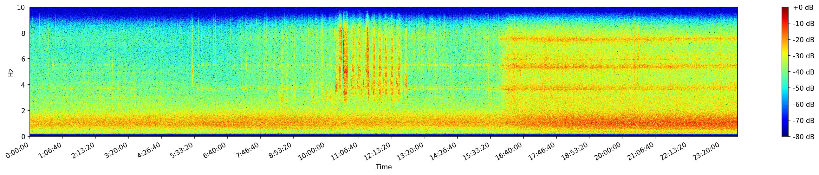Screen dimensions: 819x175
Task: Click the "Time" x-axis title
Action: tap(383, 167)
